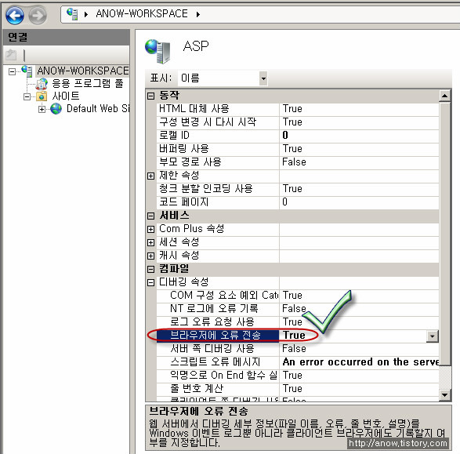The height and width of the screenshot is (454, 460).
Task: Select 로그 오류 요청 사용 property
Action: click(218, 322)
